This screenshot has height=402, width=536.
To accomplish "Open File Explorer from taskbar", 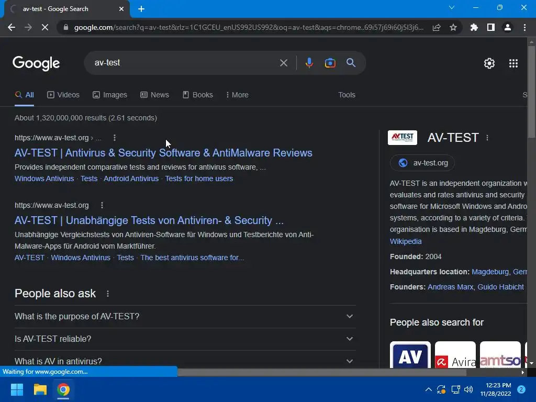I will tap(40, 389).
